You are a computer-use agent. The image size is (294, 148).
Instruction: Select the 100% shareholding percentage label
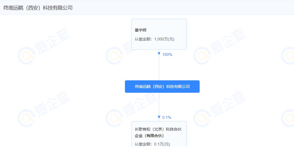[167, 54]
